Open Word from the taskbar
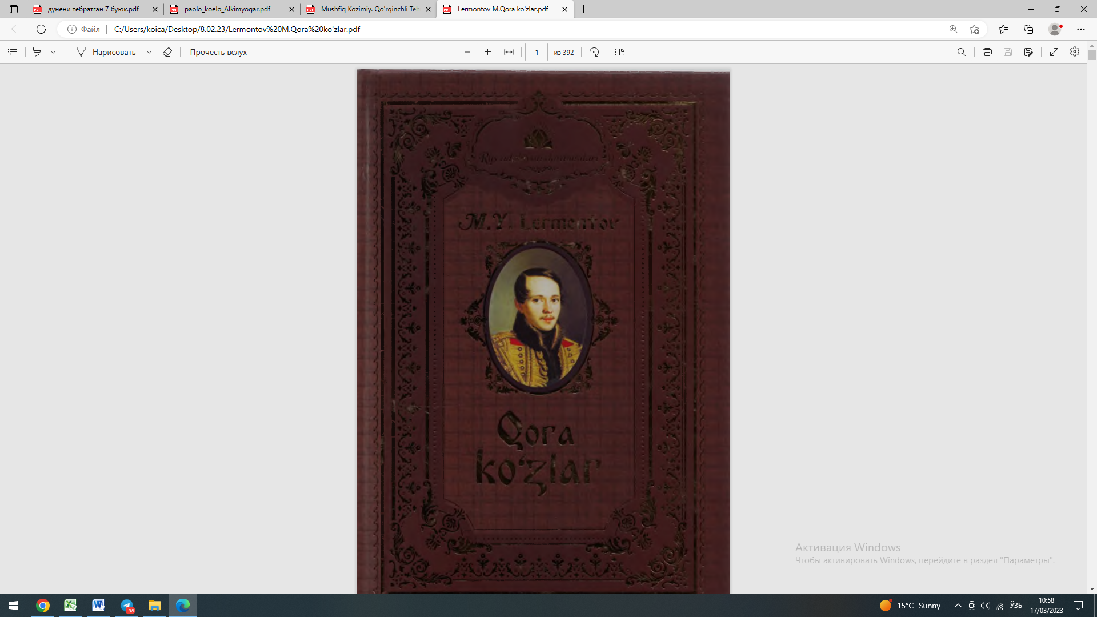Image resolution: width=1097 pixels, height=617 pixels. tap(98, 606)
